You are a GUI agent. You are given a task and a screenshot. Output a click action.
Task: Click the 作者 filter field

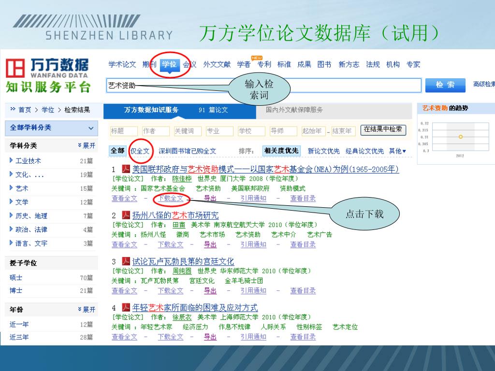point(156,131)
